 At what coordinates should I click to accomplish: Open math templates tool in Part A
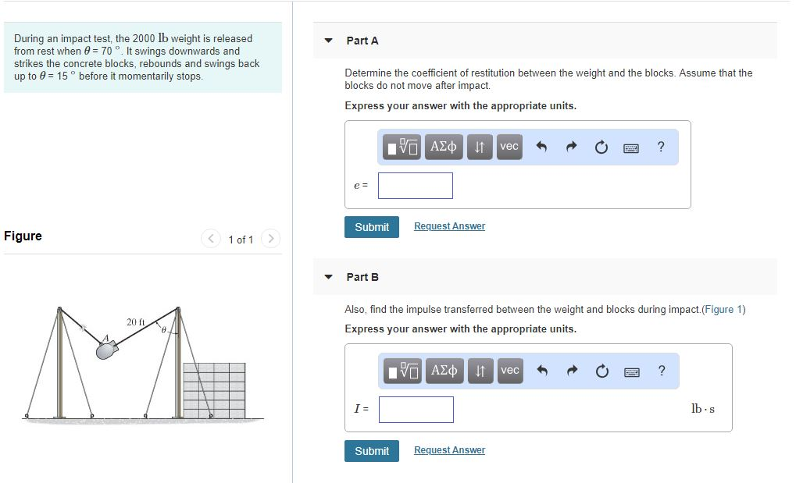(x=404, y=147)
